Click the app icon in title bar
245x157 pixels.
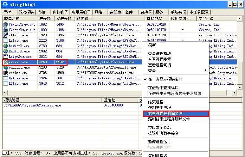5,4
